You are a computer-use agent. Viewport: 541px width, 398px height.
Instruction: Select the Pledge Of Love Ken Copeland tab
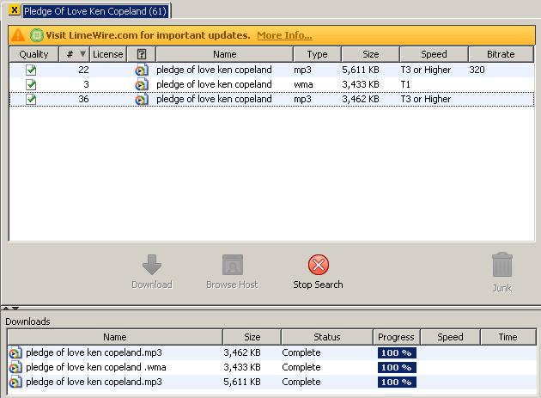coord(95,11)
